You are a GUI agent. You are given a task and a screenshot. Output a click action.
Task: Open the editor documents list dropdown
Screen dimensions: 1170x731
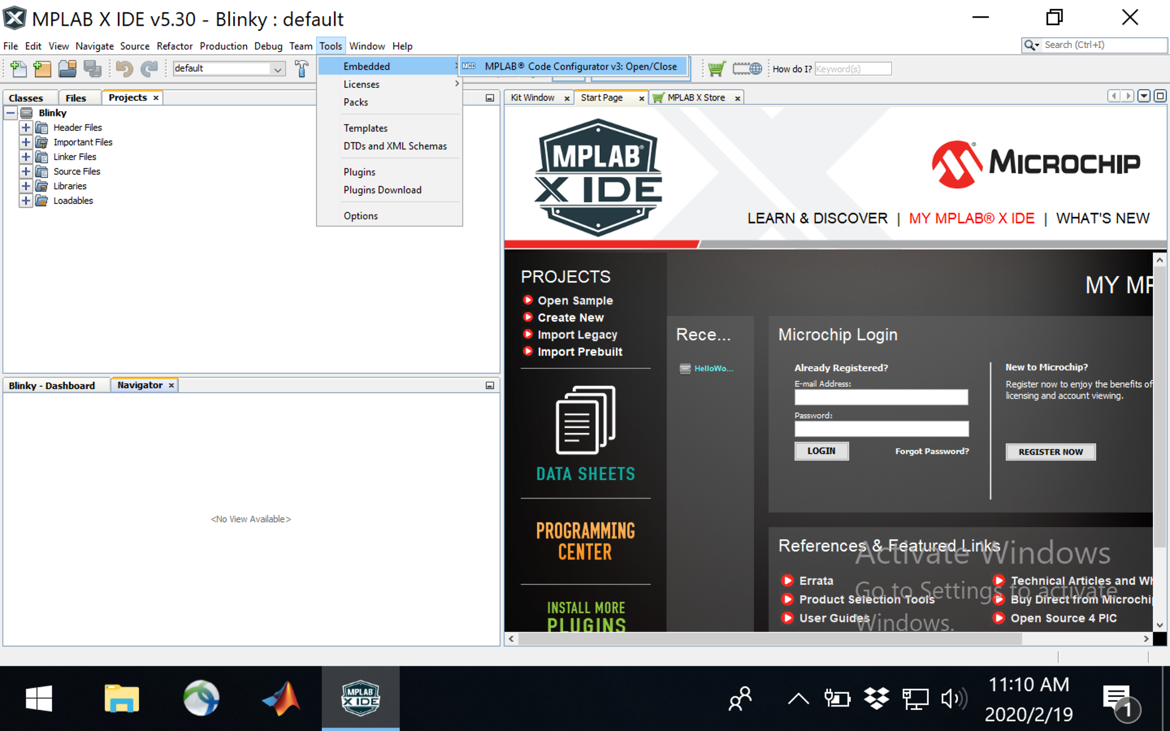(1144, 96)
